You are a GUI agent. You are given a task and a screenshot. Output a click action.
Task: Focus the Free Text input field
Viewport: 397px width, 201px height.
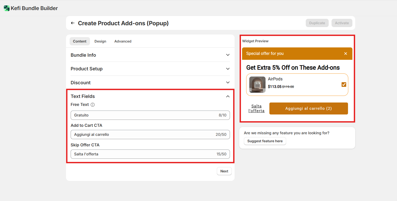144,115
